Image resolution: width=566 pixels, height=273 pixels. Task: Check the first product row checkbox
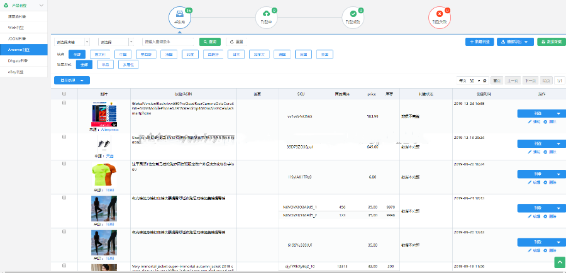coord(64,103)
